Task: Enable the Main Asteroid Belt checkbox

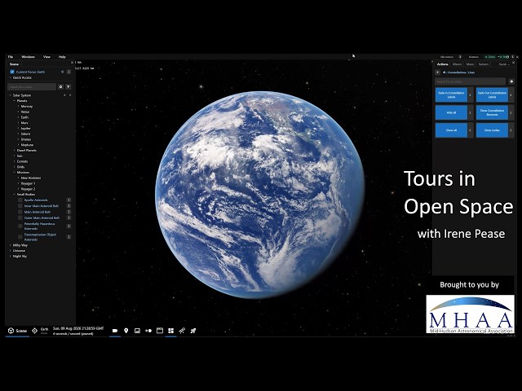Action: (x=20, y=212)
